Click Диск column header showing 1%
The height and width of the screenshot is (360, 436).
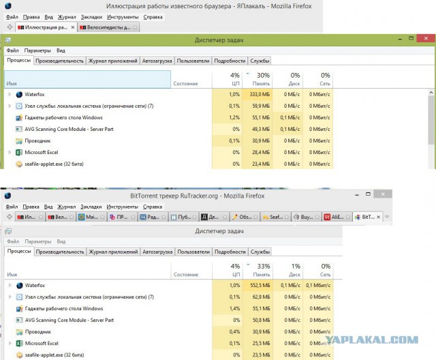288,270
